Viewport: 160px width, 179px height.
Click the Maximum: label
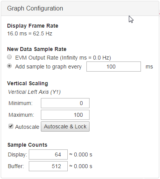coord(21,115)
